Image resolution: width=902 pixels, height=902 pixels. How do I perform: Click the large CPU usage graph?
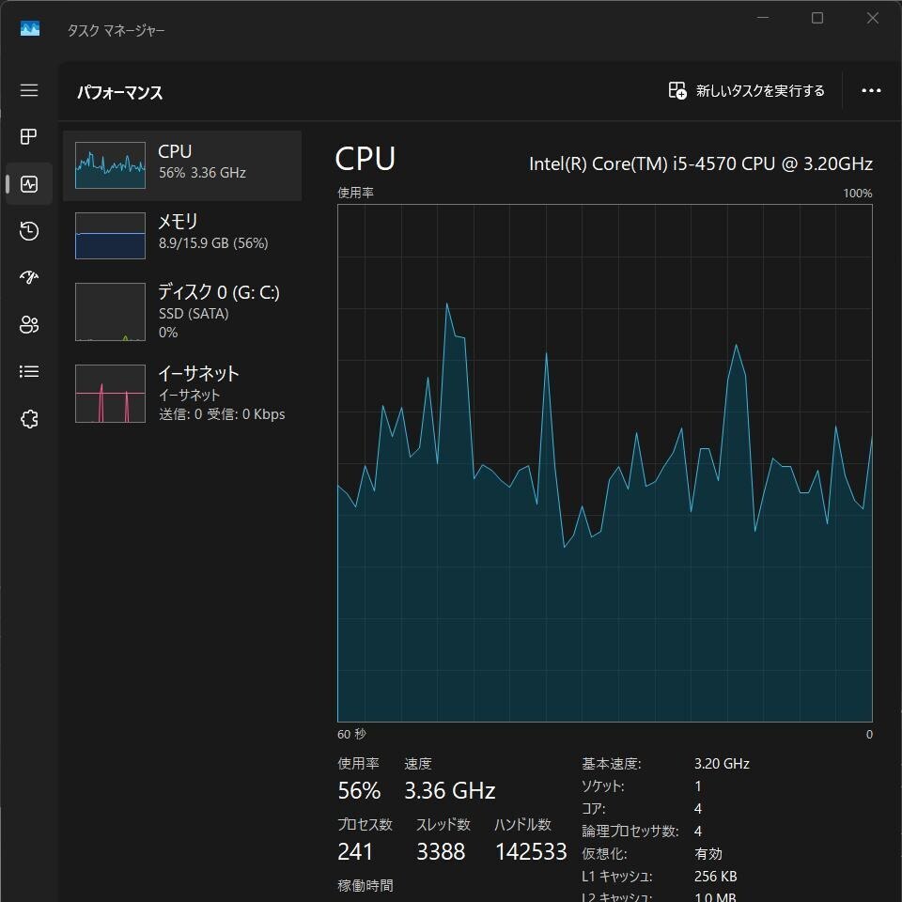604,463
